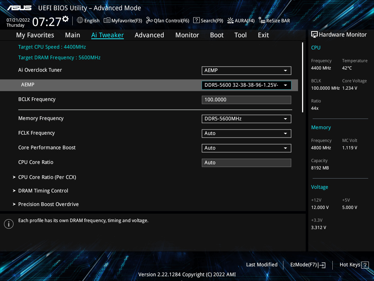Click the AURA lighting icon
The width and height of the screenshot is (374, 281).
230,20
